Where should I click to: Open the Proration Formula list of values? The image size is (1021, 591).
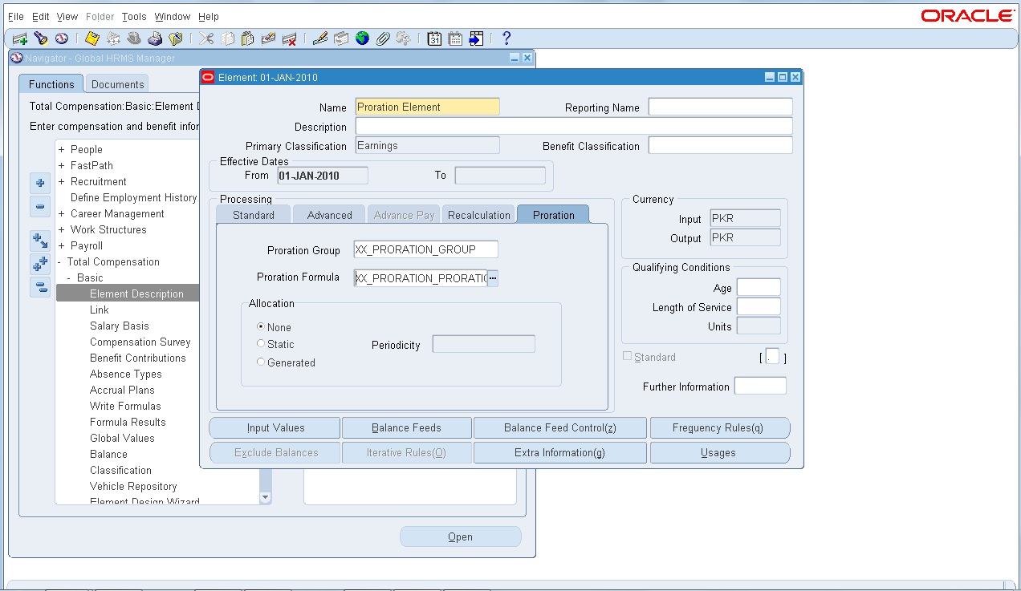point(493,277)
